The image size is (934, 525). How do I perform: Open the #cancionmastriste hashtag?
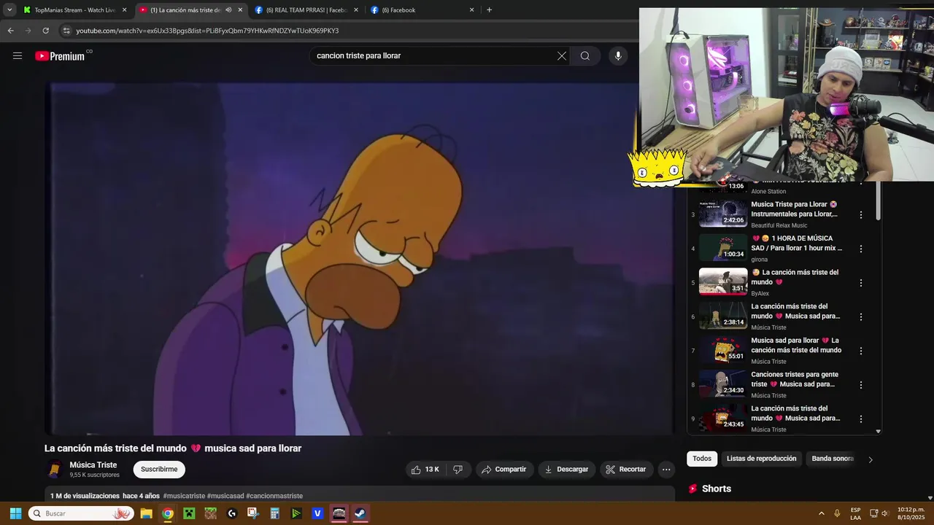[274, 496]
